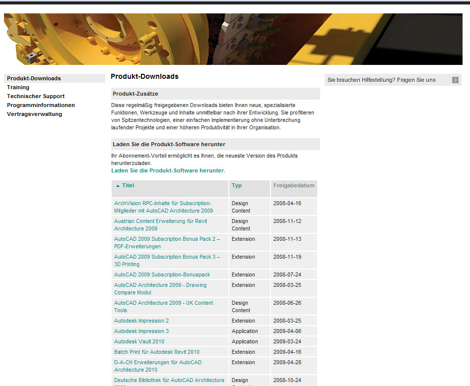Click the Produkt-Zusätze section heading
This screenshot has height=386, width=470.
135,94
